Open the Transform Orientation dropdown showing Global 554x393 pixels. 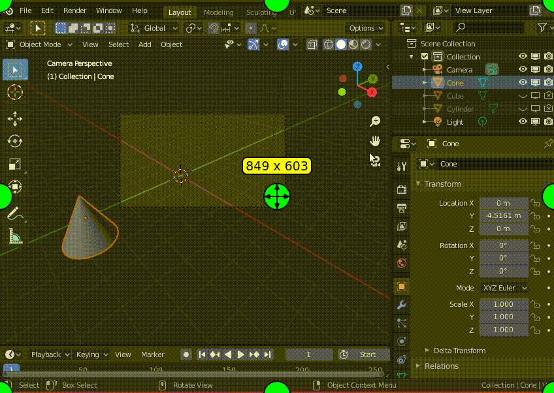[154, 28]
